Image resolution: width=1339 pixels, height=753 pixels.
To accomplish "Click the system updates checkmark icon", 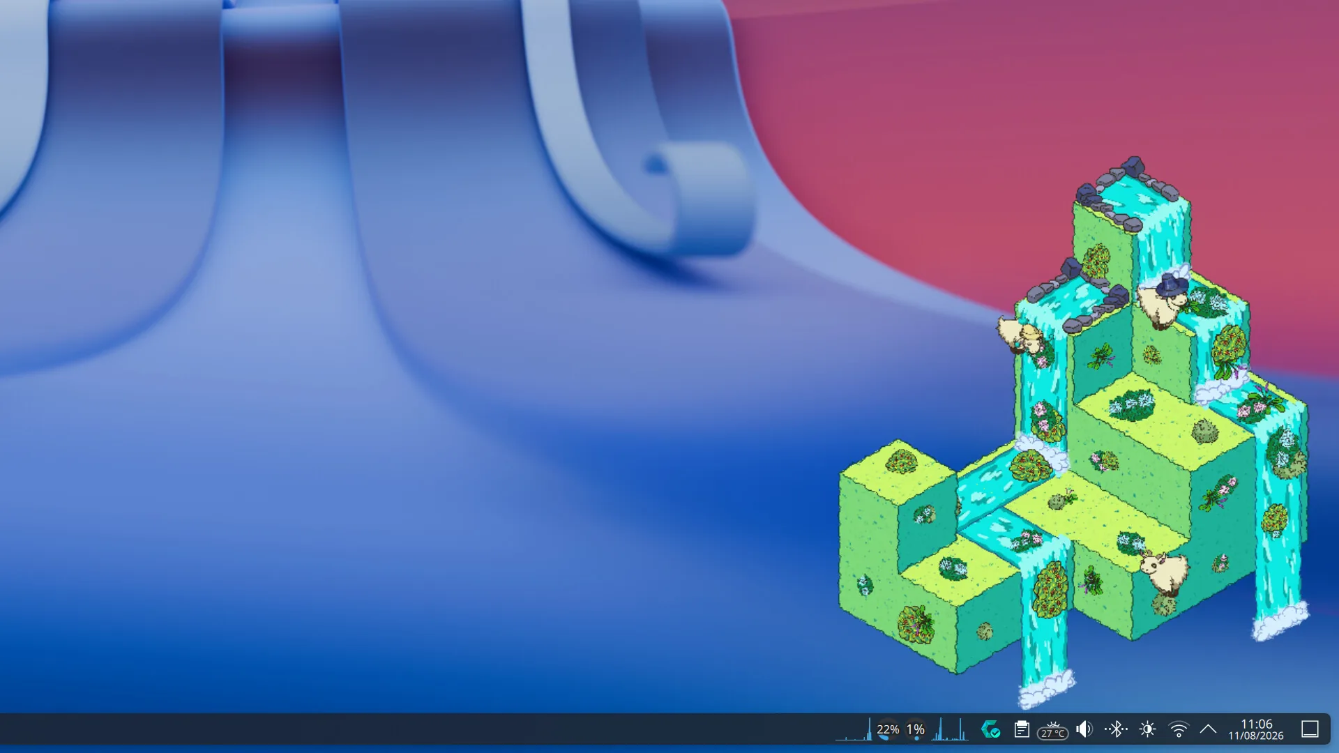I will [x=990, y=729].
